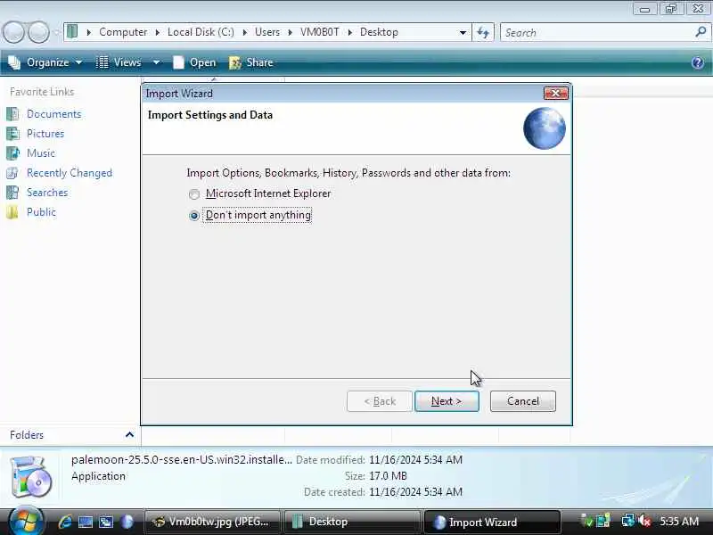Screen dimensions: 713x535
Task: Click the Explorer Search field
Action: (598, 33)
